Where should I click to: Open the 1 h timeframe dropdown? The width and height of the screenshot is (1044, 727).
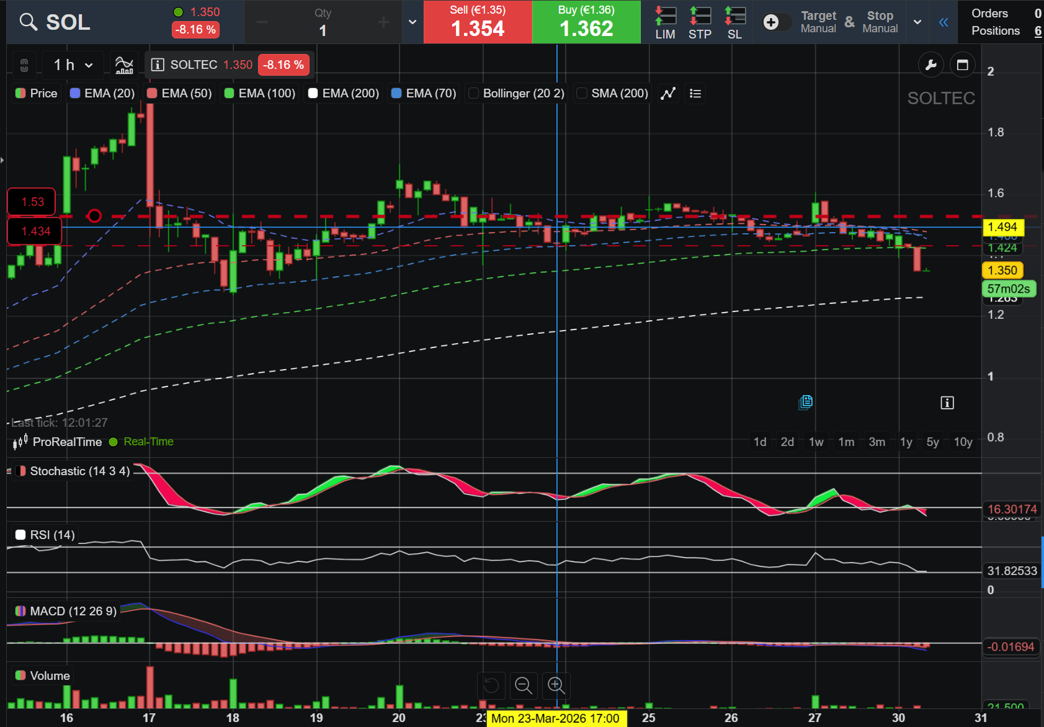coord(73,65)
